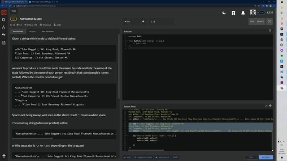Open the trophy leaderboard icon in sidebar
This screenshot has width=287, height=161.
[4, 156]
